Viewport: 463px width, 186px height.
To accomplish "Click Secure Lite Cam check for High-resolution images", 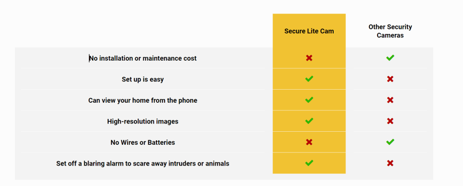I will (309, 121).
